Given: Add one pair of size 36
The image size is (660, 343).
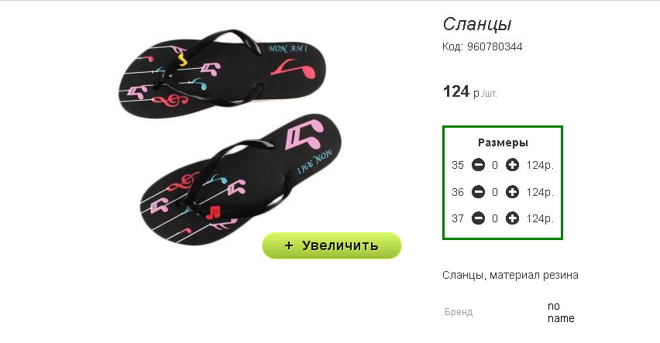Looking at the screenshot, I should pos(512,192).
